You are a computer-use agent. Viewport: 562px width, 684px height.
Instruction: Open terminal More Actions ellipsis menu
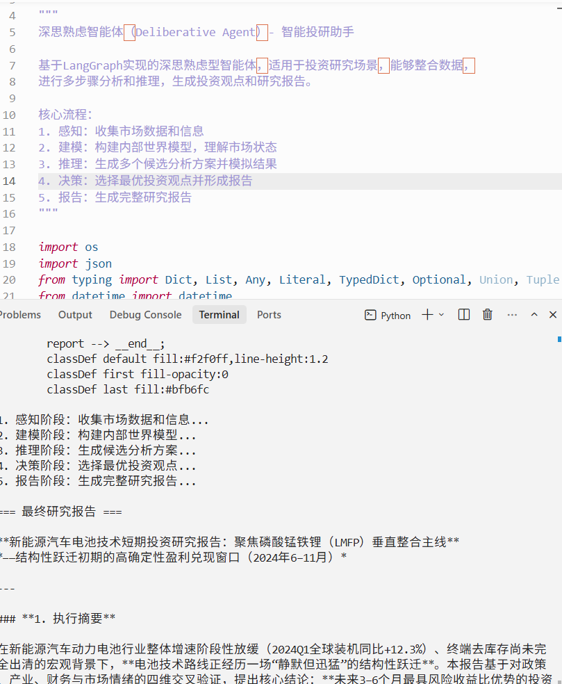(512, 314)
